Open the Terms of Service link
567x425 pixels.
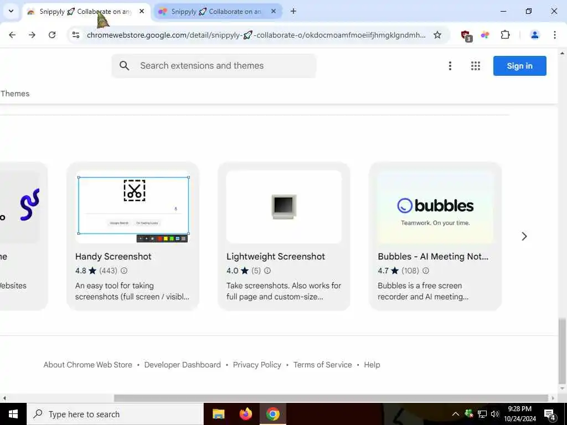pyautogui.click(x=322, y=365)
